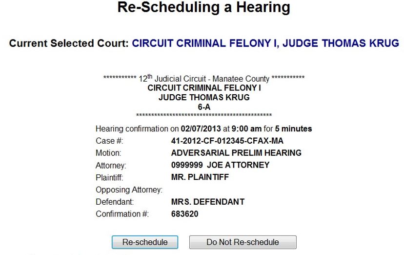The image size is (404, 255).
Task: Click the Current Selected Court label
Action: pos(69,43)
